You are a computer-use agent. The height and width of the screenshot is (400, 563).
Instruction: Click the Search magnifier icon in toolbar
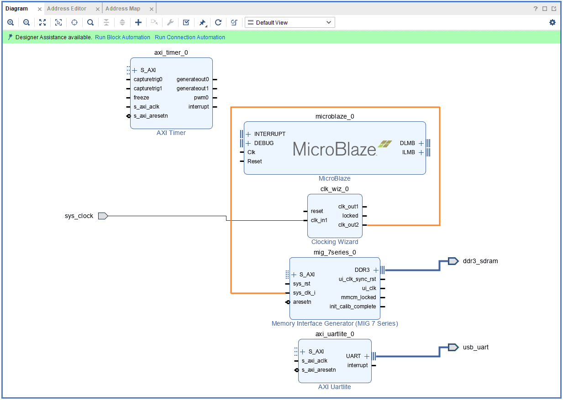click(90, 22)
